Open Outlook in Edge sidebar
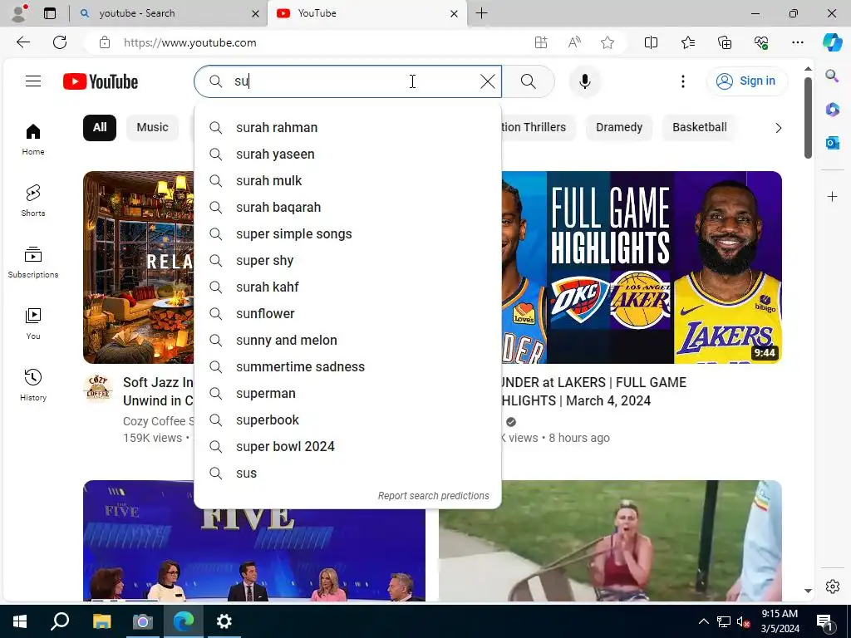 833,143
